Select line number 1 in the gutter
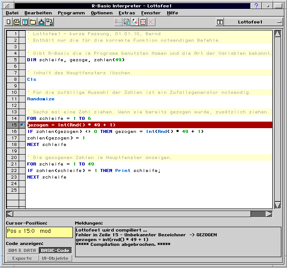The width and height of the screenshot is (287, 268). (x=13, y=34)
